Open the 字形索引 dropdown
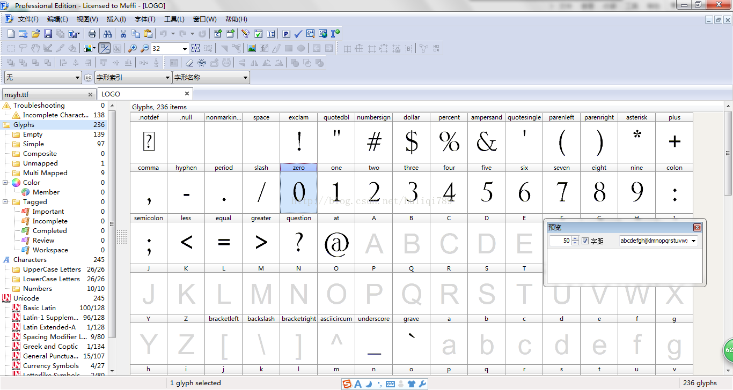Image resolution: width=733 pixels, height=390 pixels. pos(133,78)
